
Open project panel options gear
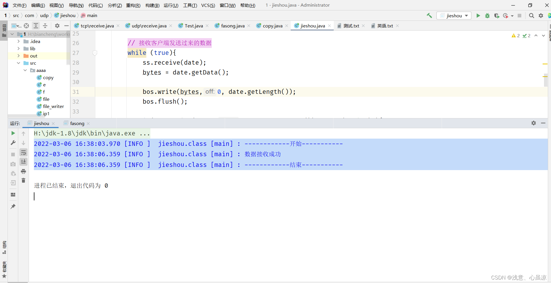tap(57, 26)
